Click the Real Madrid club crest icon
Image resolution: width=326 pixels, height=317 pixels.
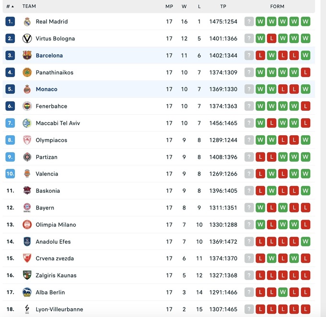tap(27, 22)
